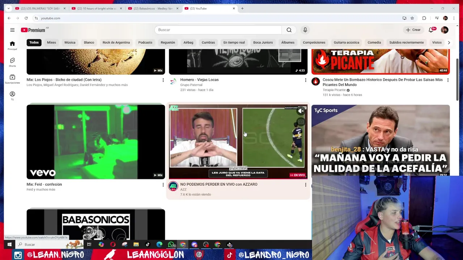This screenshot has width=463, height=260.
Task: Switch to LOS PALMERAS browser tab
Action: click(41, 8)
